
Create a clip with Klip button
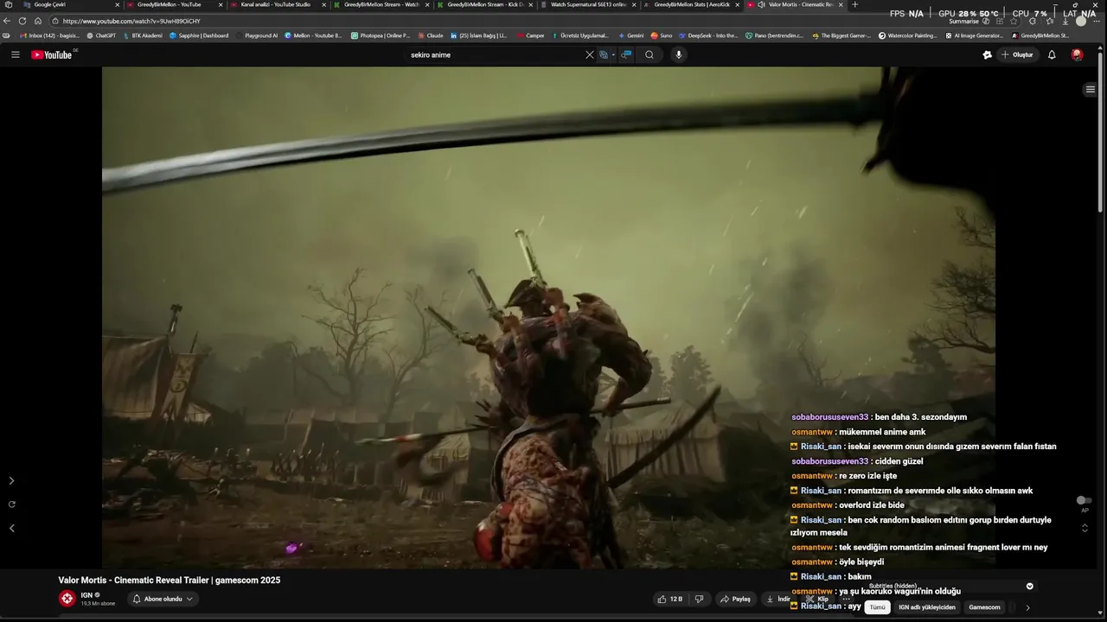point(817,599)
